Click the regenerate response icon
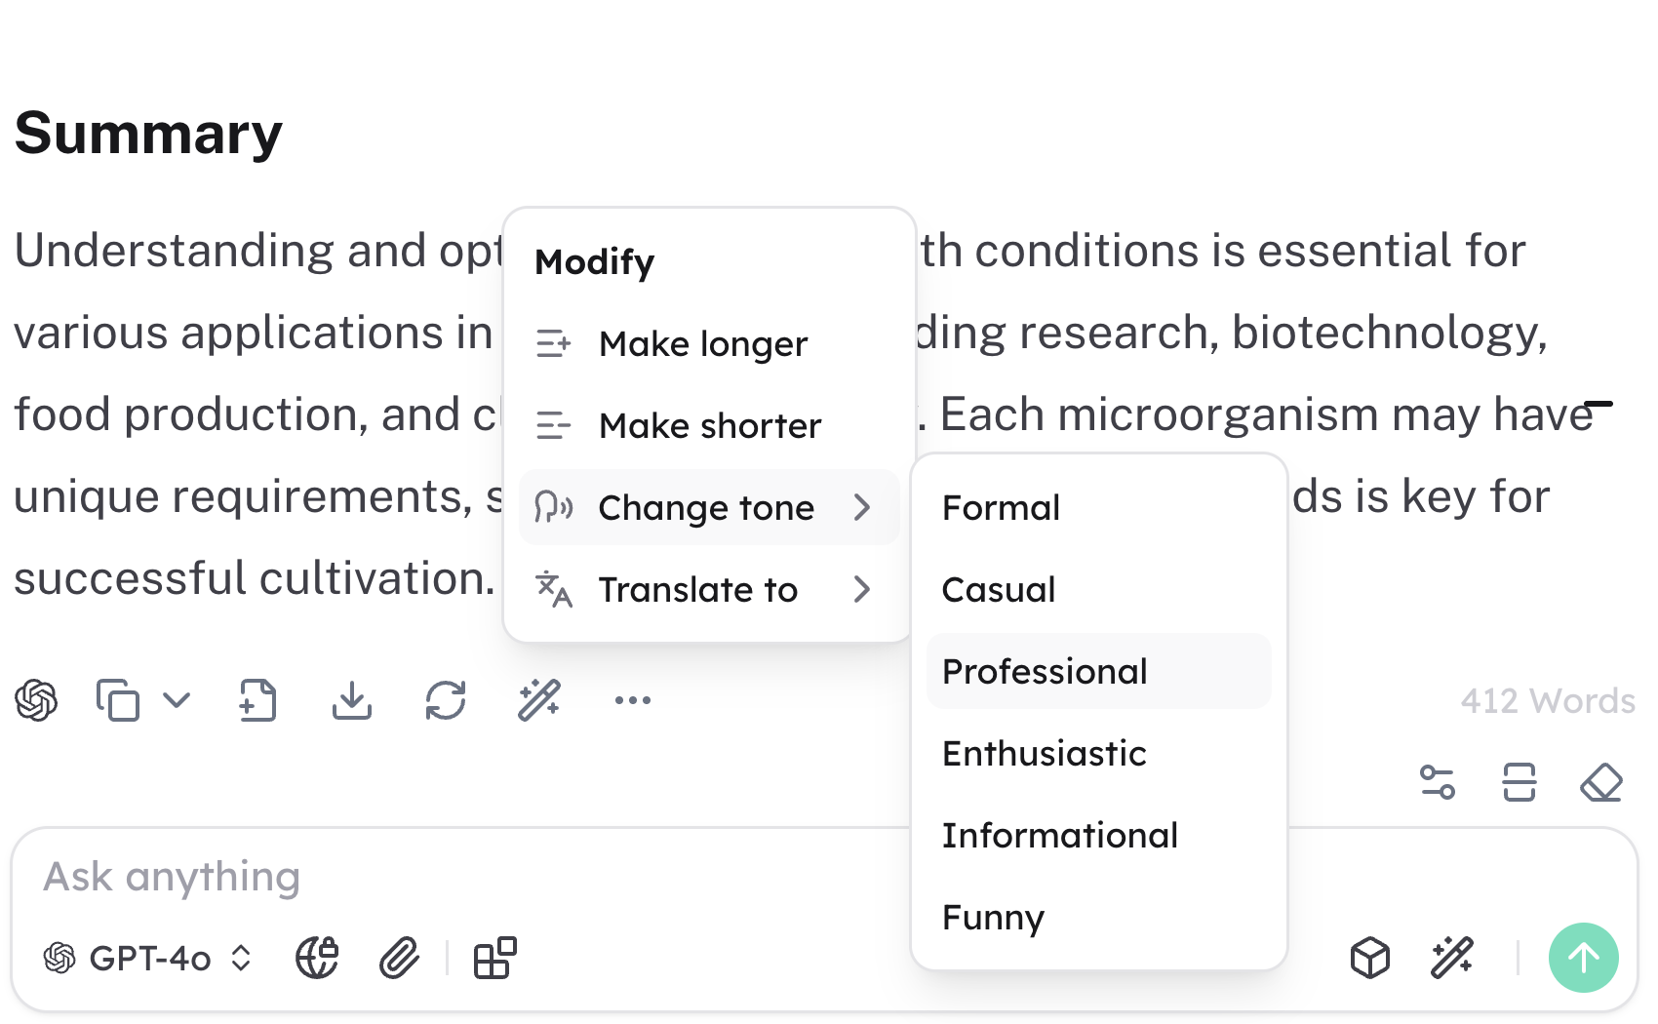The width and height of the screenshot is (1658, 1024). pyautogui.click(x=446, y=700)
